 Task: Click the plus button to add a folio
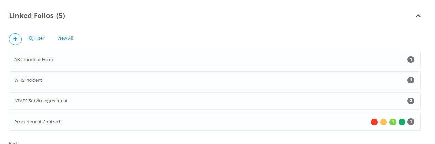click(15, 39)
